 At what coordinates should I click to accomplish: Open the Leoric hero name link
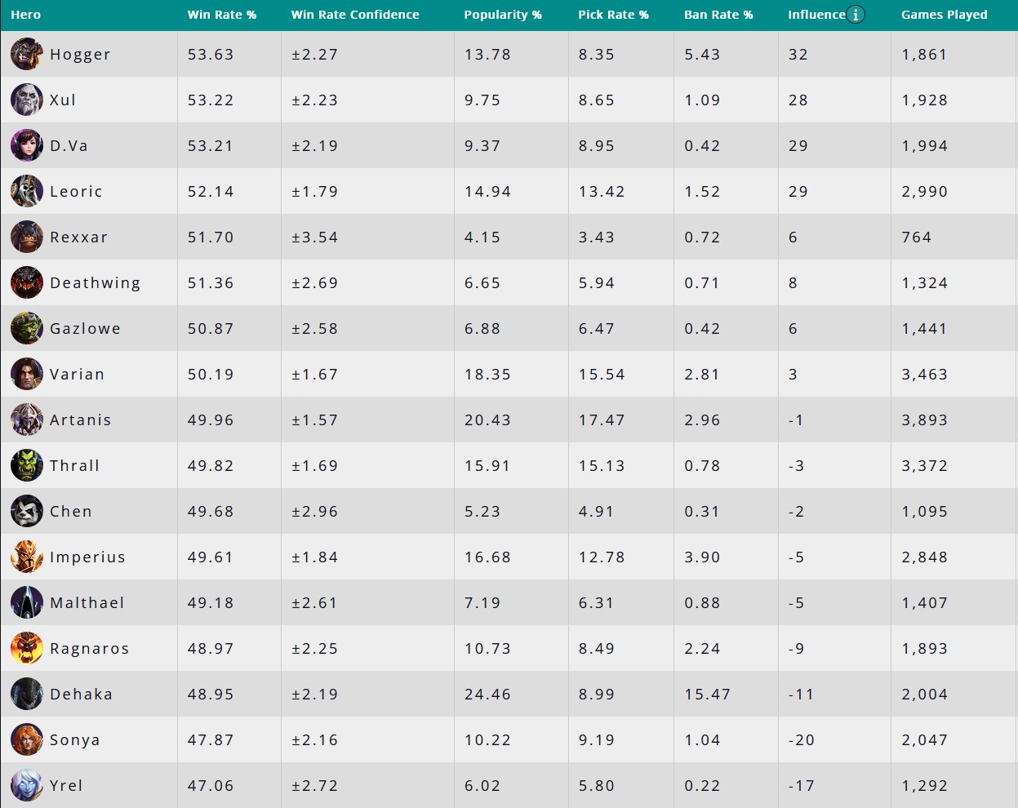pyautogui.click(x=76, y=192)
